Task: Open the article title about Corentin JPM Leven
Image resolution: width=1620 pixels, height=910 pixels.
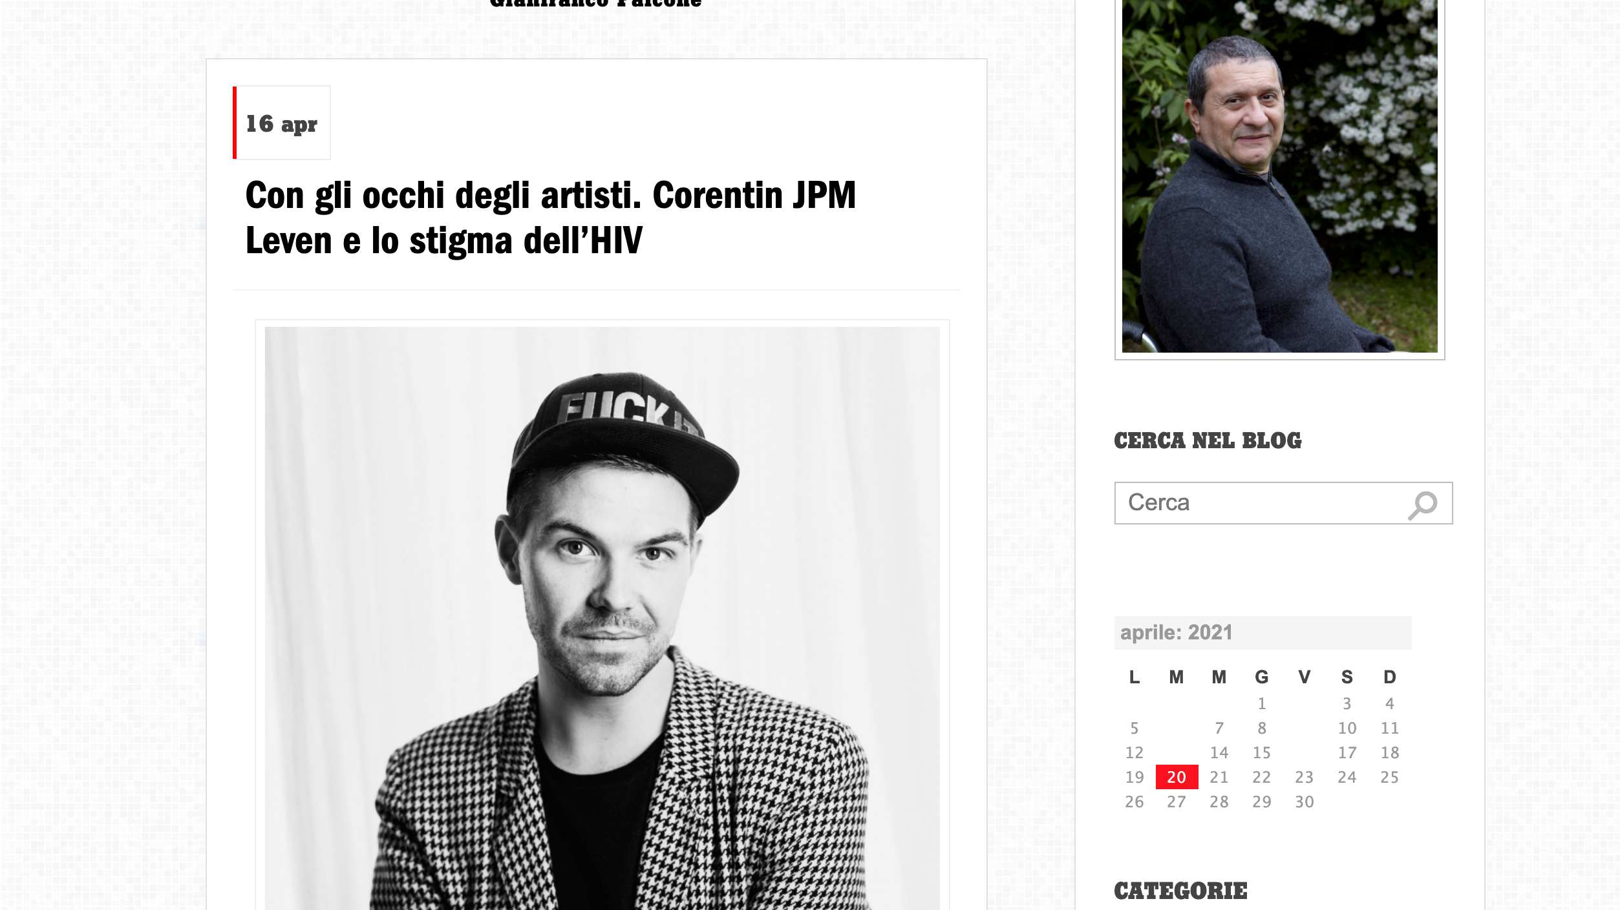Action: tap(551, 218)
